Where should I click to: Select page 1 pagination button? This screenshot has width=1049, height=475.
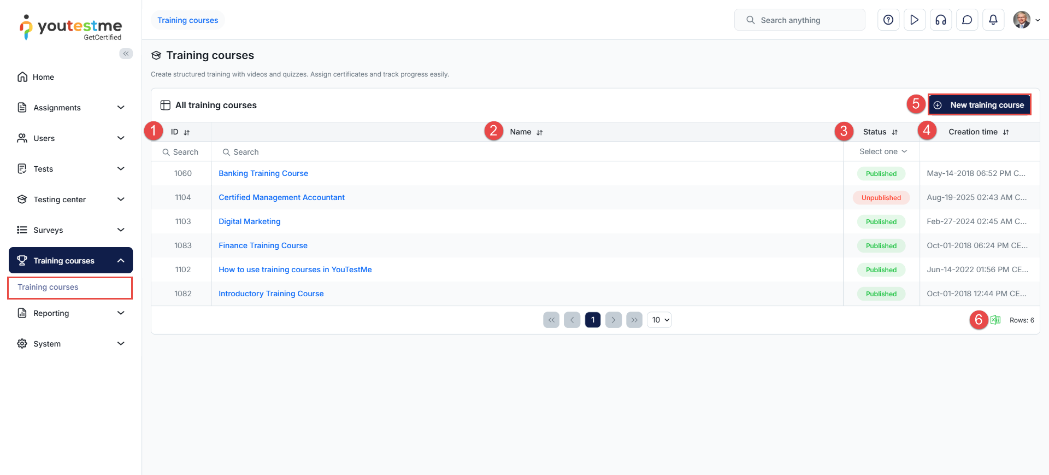click(x=593, y=320)
